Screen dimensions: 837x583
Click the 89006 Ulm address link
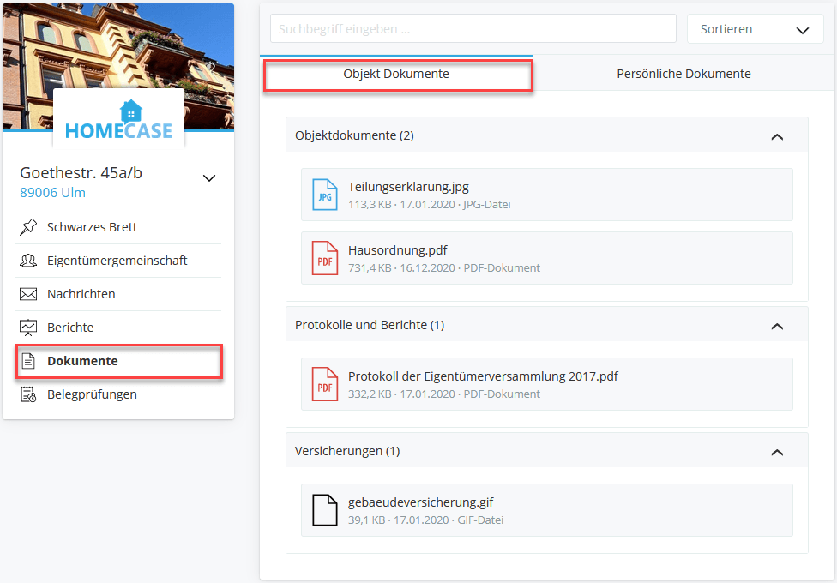(x=52, y=193)
